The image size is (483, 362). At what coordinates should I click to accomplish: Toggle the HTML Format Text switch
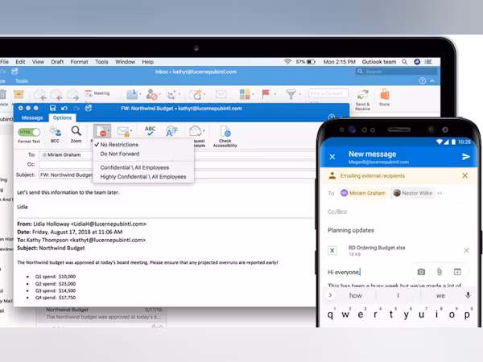30,131
